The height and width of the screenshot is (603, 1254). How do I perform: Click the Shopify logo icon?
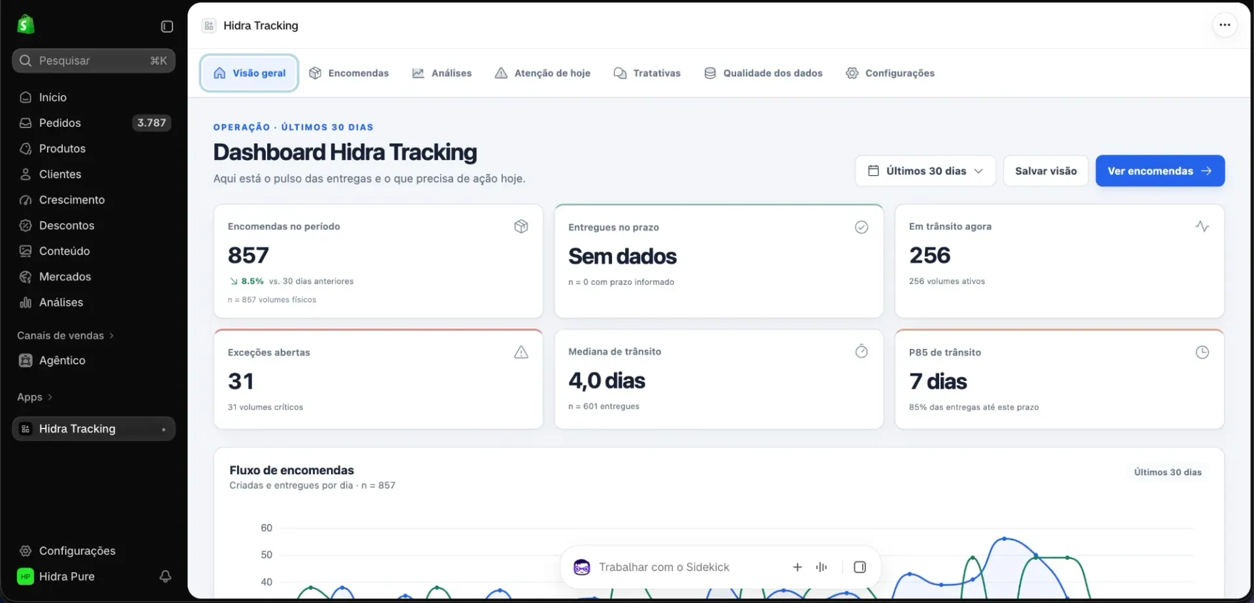click(x=25, y=25)
